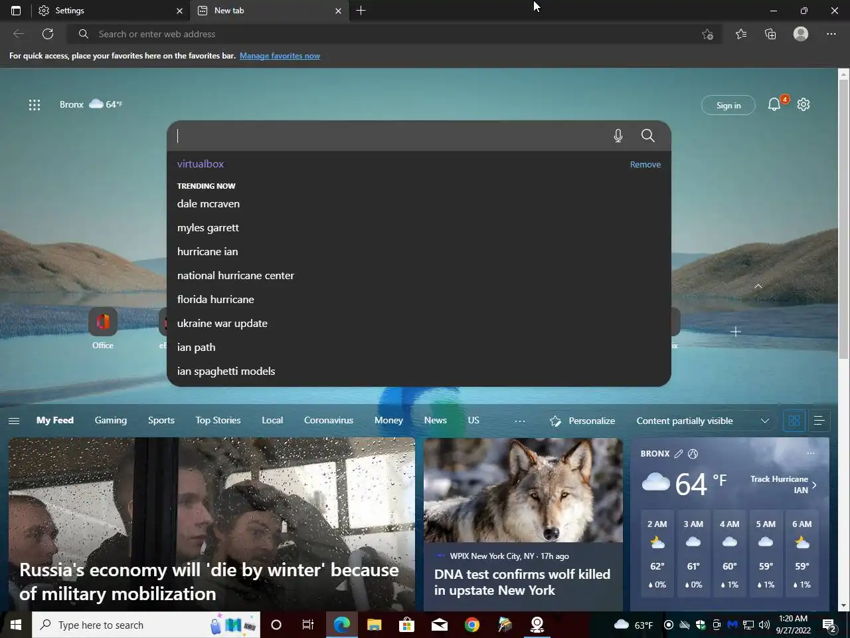
Task: Select trending search national hurricane center
Action: click(236, 275)
